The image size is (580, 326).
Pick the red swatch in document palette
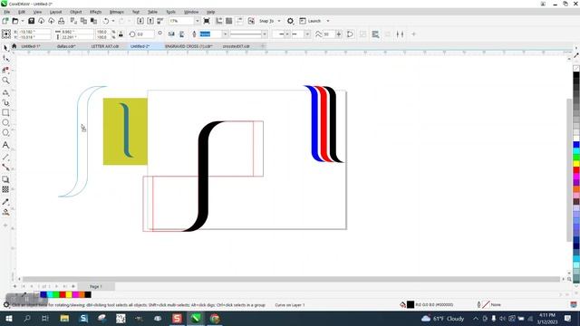(x=63, y=294)
